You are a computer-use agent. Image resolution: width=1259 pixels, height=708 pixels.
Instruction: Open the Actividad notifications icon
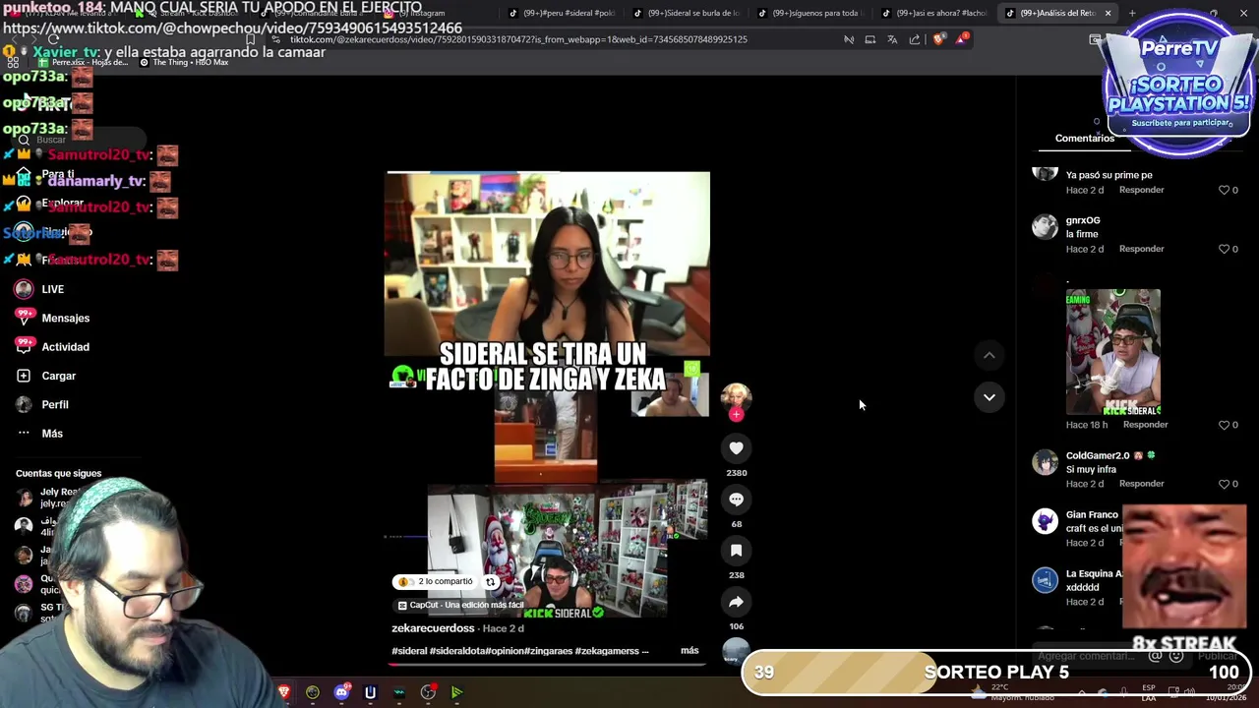(x=24, y=346)
